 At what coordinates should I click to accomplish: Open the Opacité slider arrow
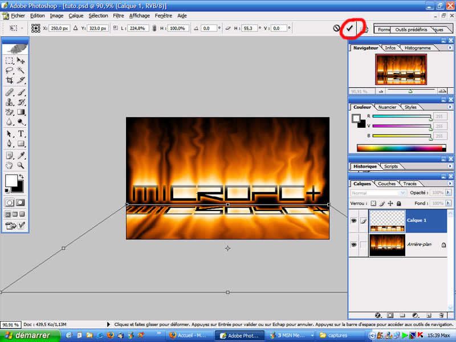(448, 193)
